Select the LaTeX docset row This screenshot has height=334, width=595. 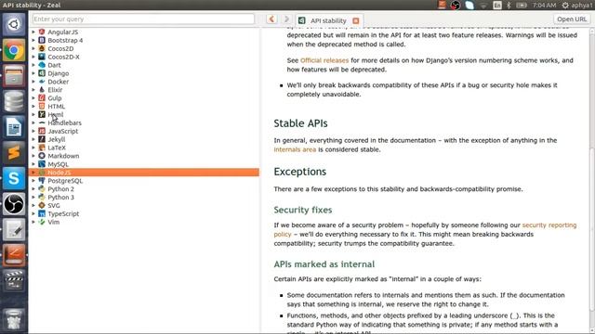[x=144, y=148]
